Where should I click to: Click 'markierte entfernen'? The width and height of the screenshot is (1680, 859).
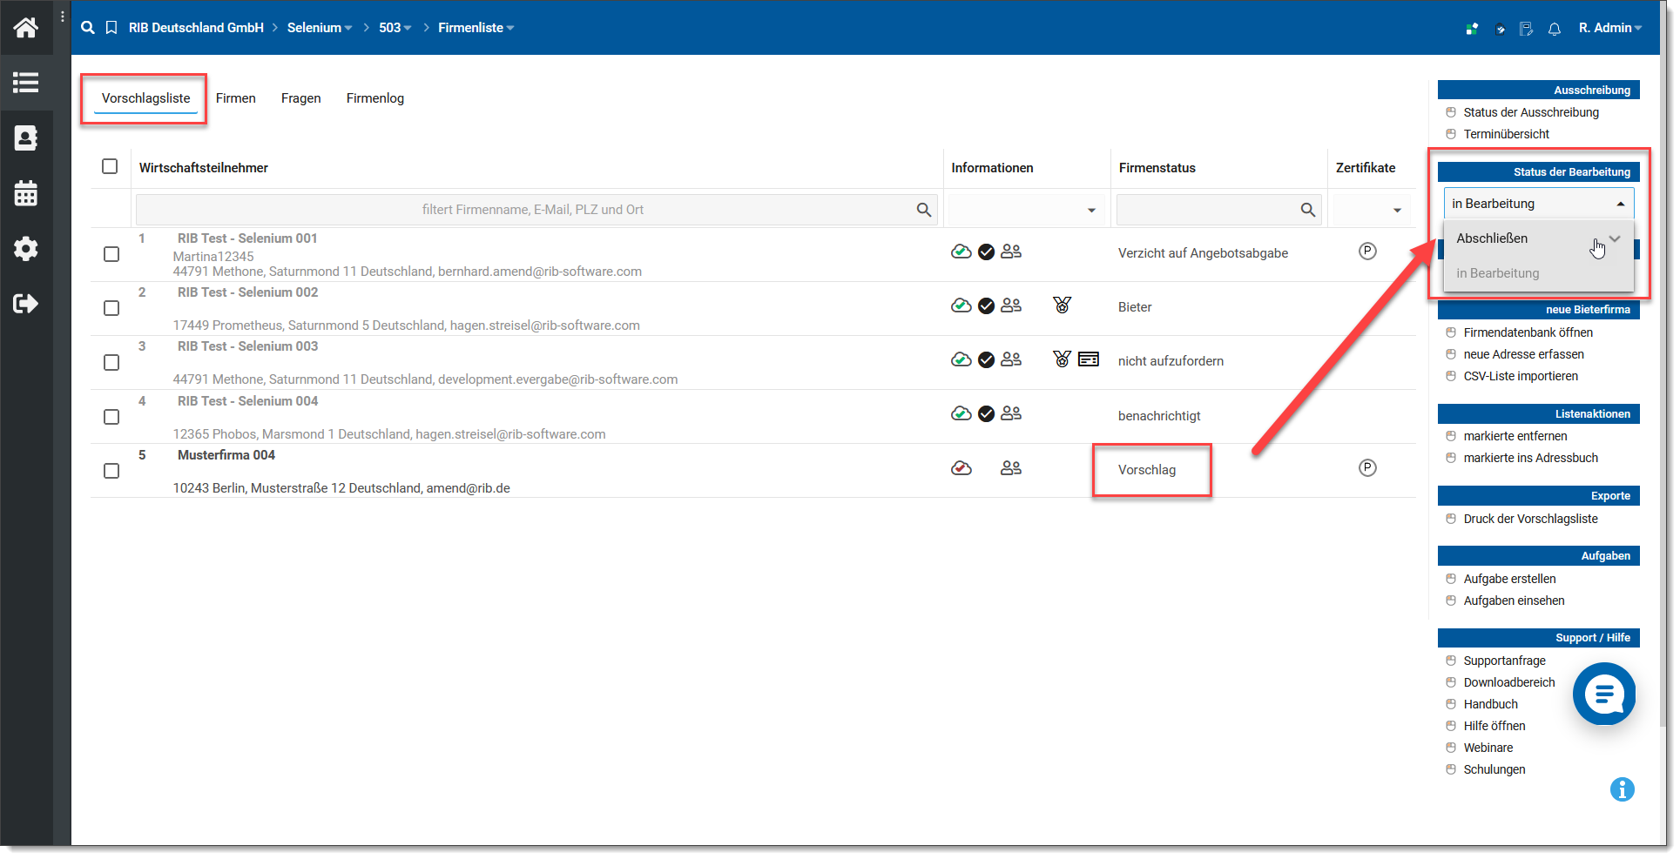pyautogui.click(x=1515, y=436)
